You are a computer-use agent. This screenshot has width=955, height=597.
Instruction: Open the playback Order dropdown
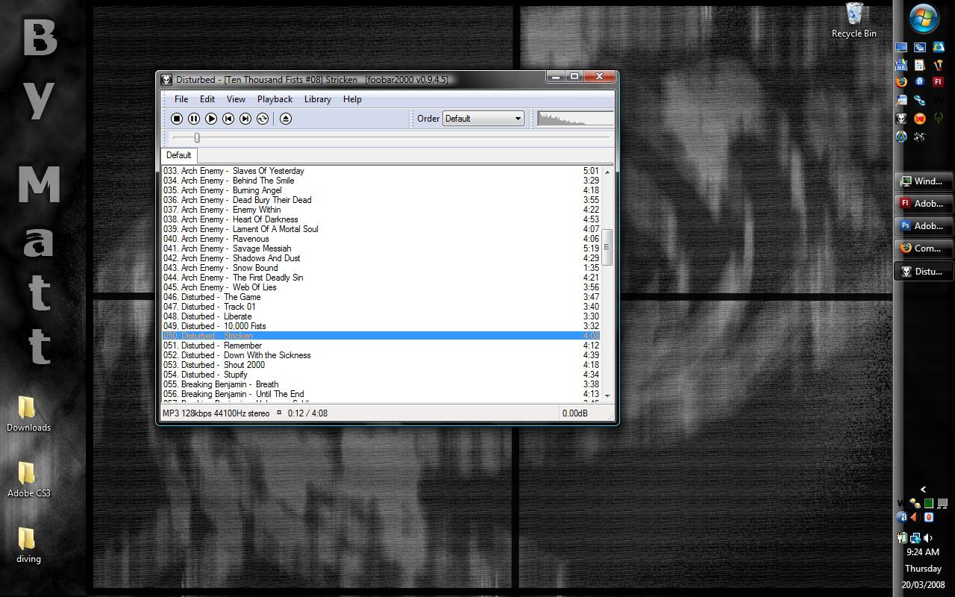(x=483, y=119)
